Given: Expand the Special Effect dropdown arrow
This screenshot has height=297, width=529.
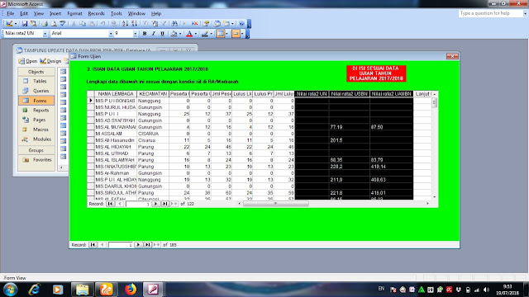Looking at the screenshot, I should (x=242, y=33).
